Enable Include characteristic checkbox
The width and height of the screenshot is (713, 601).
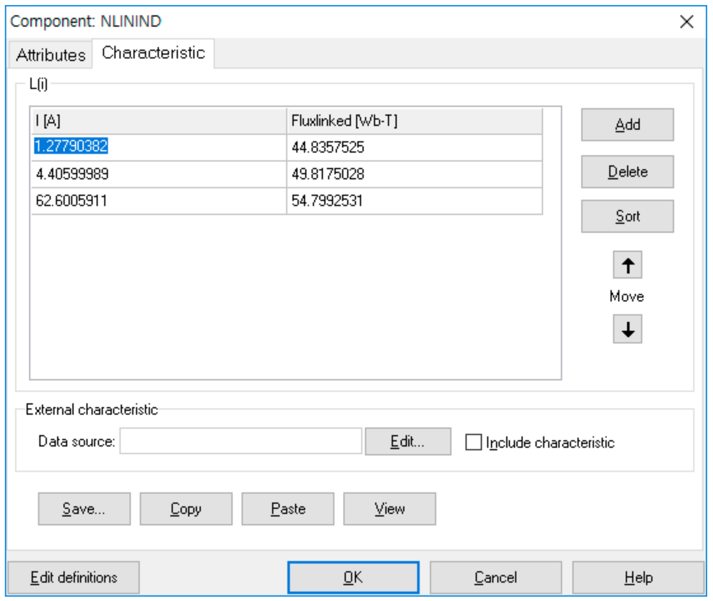(473, 442)
